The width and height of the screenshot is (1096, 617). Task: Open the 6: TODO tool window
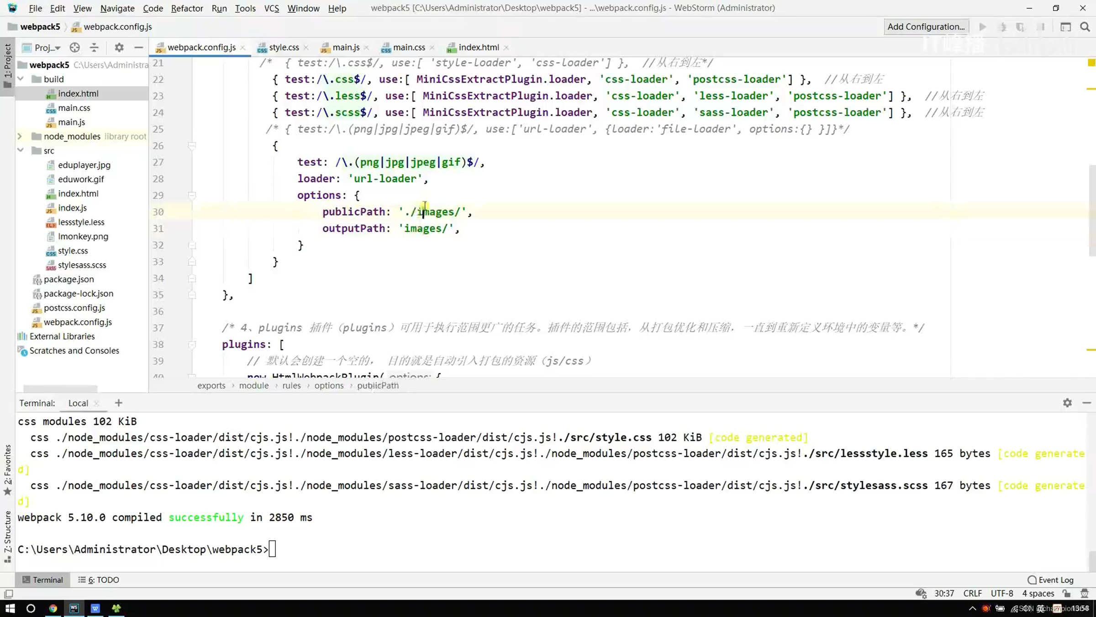tap(99, 580)
